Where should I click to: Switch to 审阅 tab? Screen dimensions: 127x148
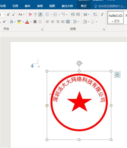click(x=40, y=6)
